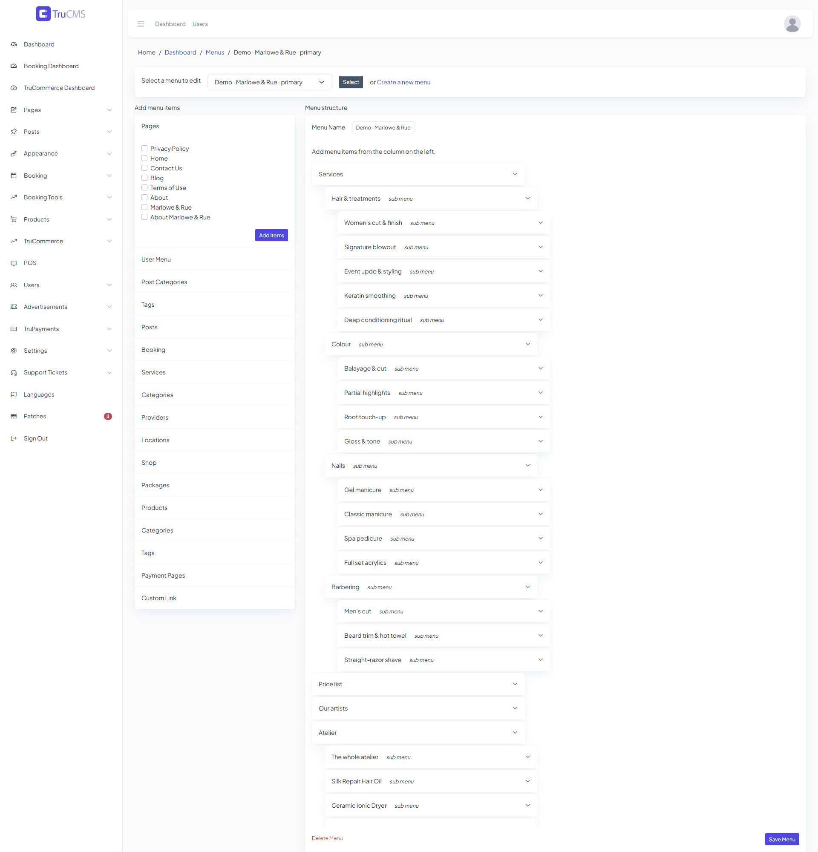
Task: Click the Menu Name input field
Action: [383, 127]
